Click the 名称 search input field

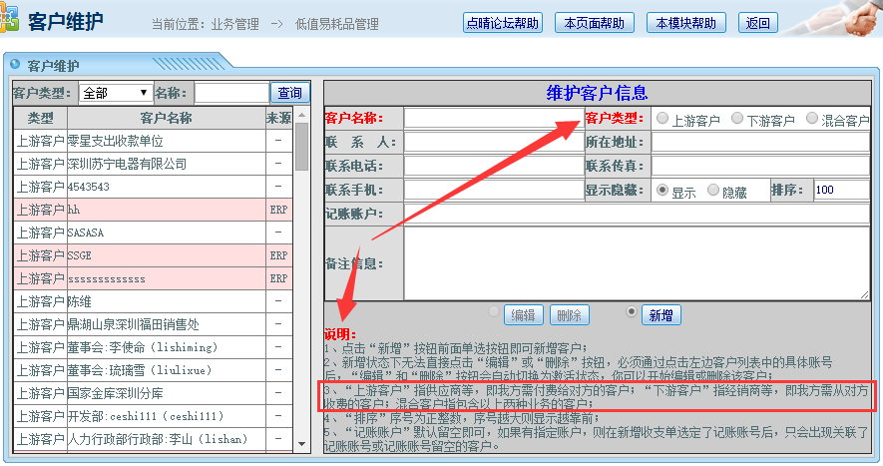click(x=231, y=93)
